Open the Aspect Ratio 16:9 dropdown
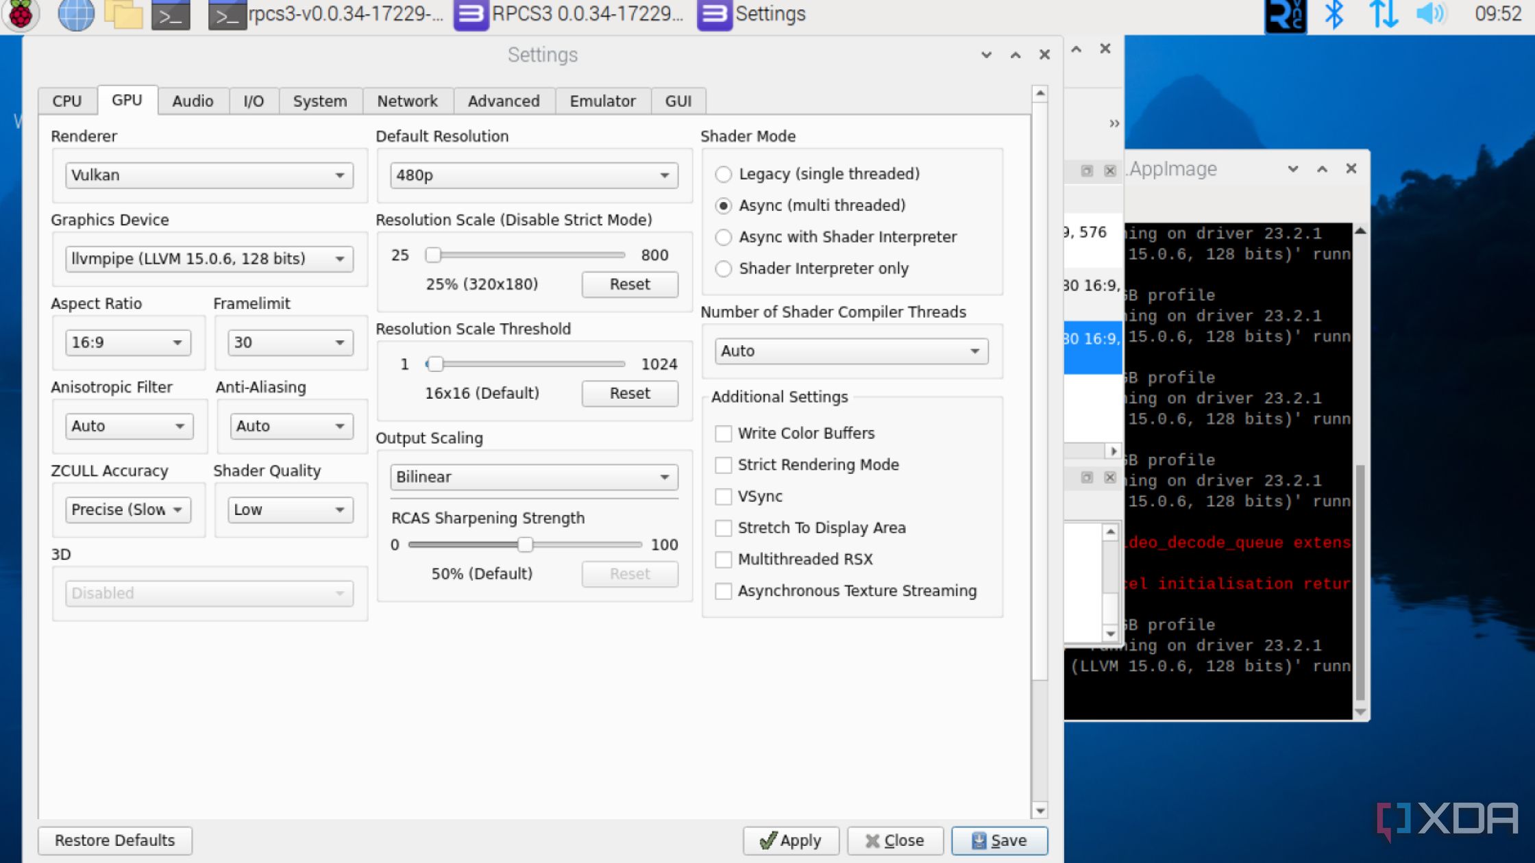The width and height of the screenshot is (1535, 863). pos(128,342)
